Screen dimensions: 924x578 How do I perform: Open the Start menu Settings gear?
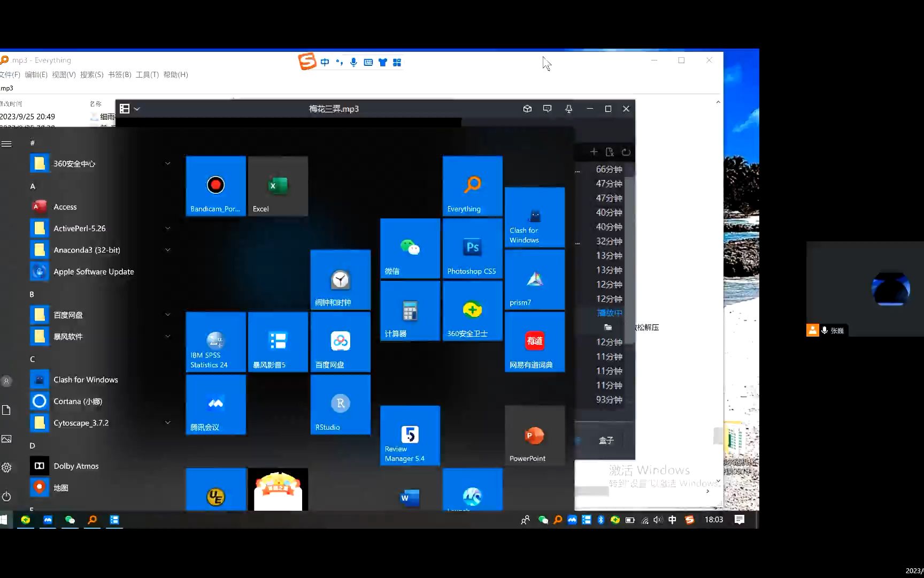[6, 467]
